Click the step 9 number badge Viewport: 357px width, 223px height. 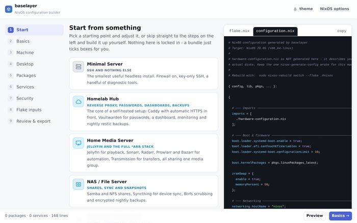pos(11,121)
